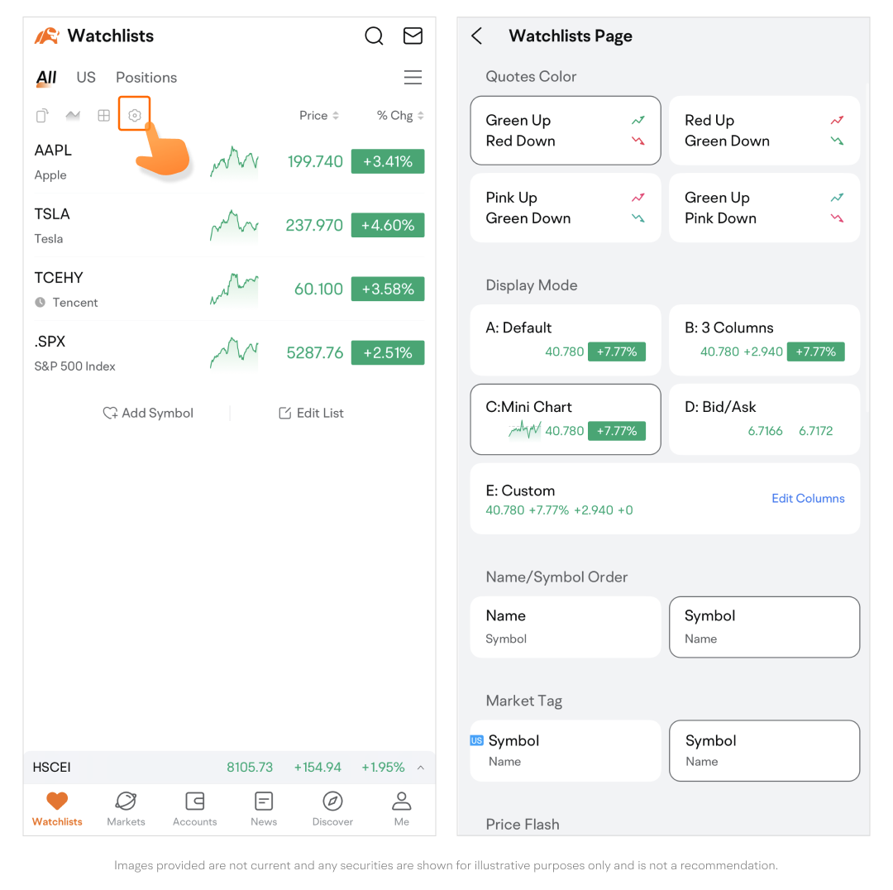Open watchlist settings gear icon

135,116
